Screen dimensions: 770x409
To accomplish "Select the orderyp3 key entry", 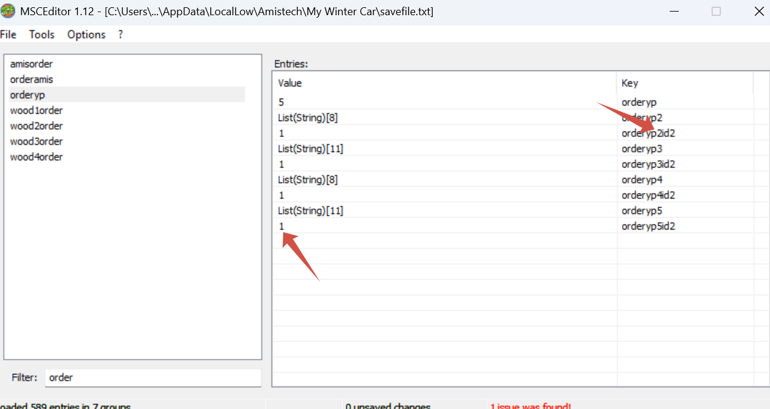I will pos(642,149).
